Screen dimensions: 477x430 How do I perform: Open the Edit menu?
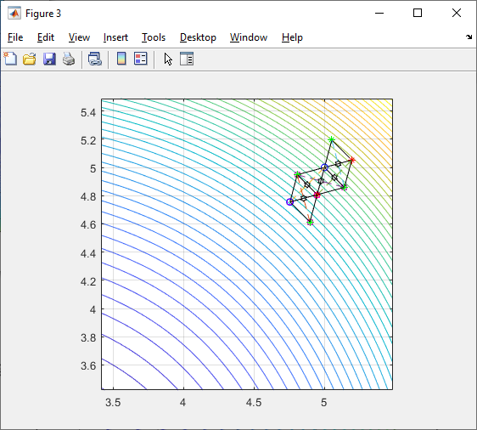pos(46,37)
